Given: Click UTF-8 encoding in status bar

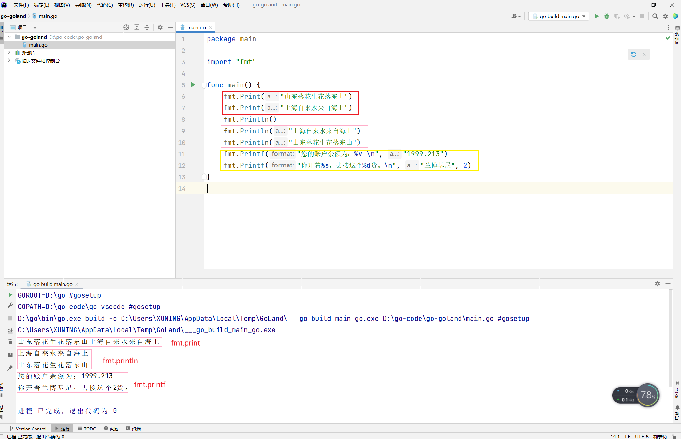Looking at the screenshot, I should [x=641, y=436].
